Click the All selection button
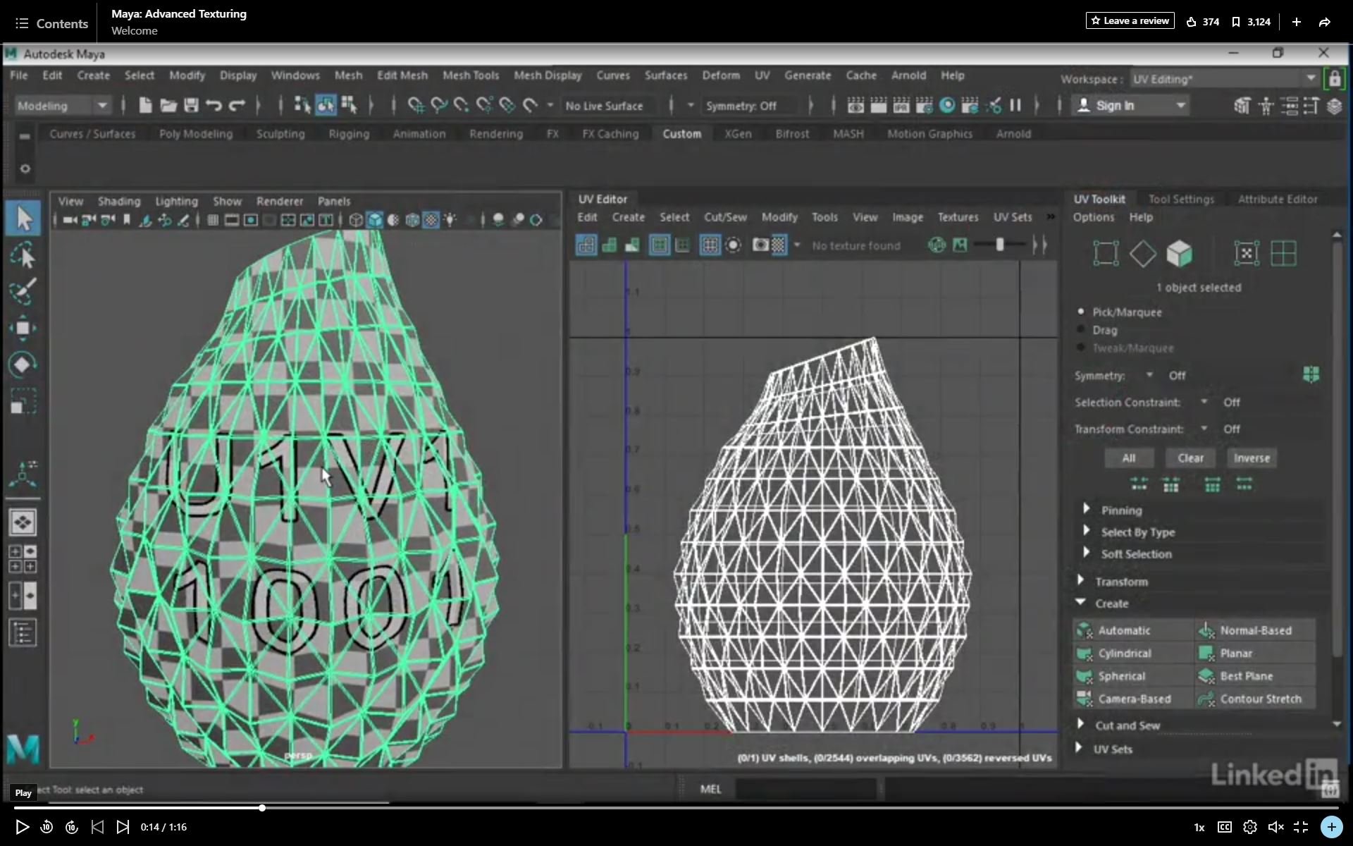 click(1129, 458)
